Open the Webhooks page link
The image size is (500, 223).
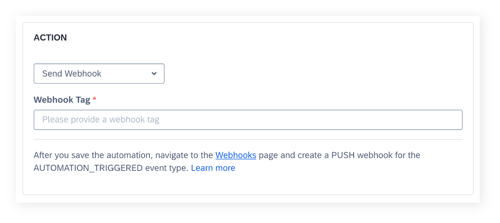click(236, 155)
